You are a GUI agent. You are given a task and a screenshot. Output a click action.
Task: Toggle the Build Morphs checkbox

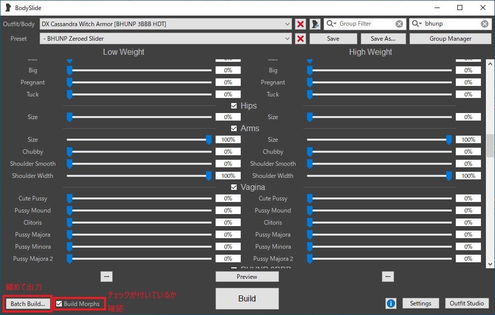(59, 303)
